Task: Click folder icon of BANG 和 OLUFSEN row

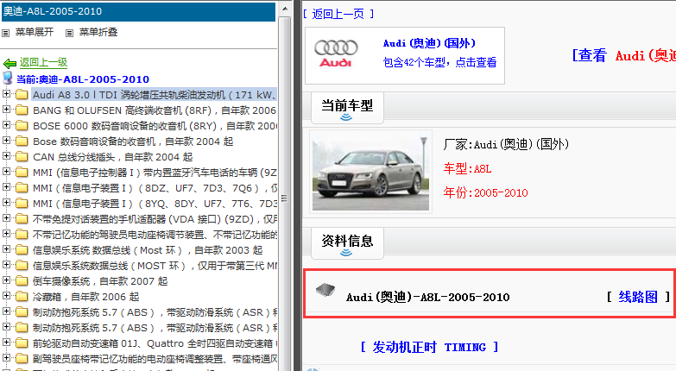Action: (x=22, y=110)
